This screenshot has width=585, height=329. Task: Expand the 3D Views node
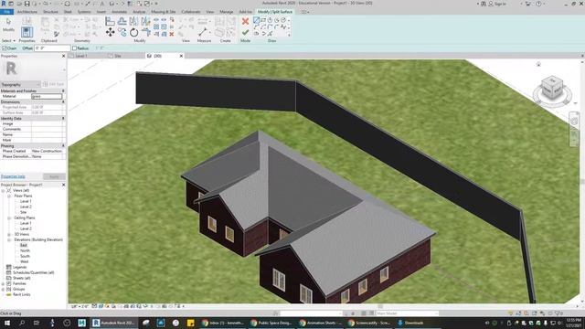coord(9,234)
